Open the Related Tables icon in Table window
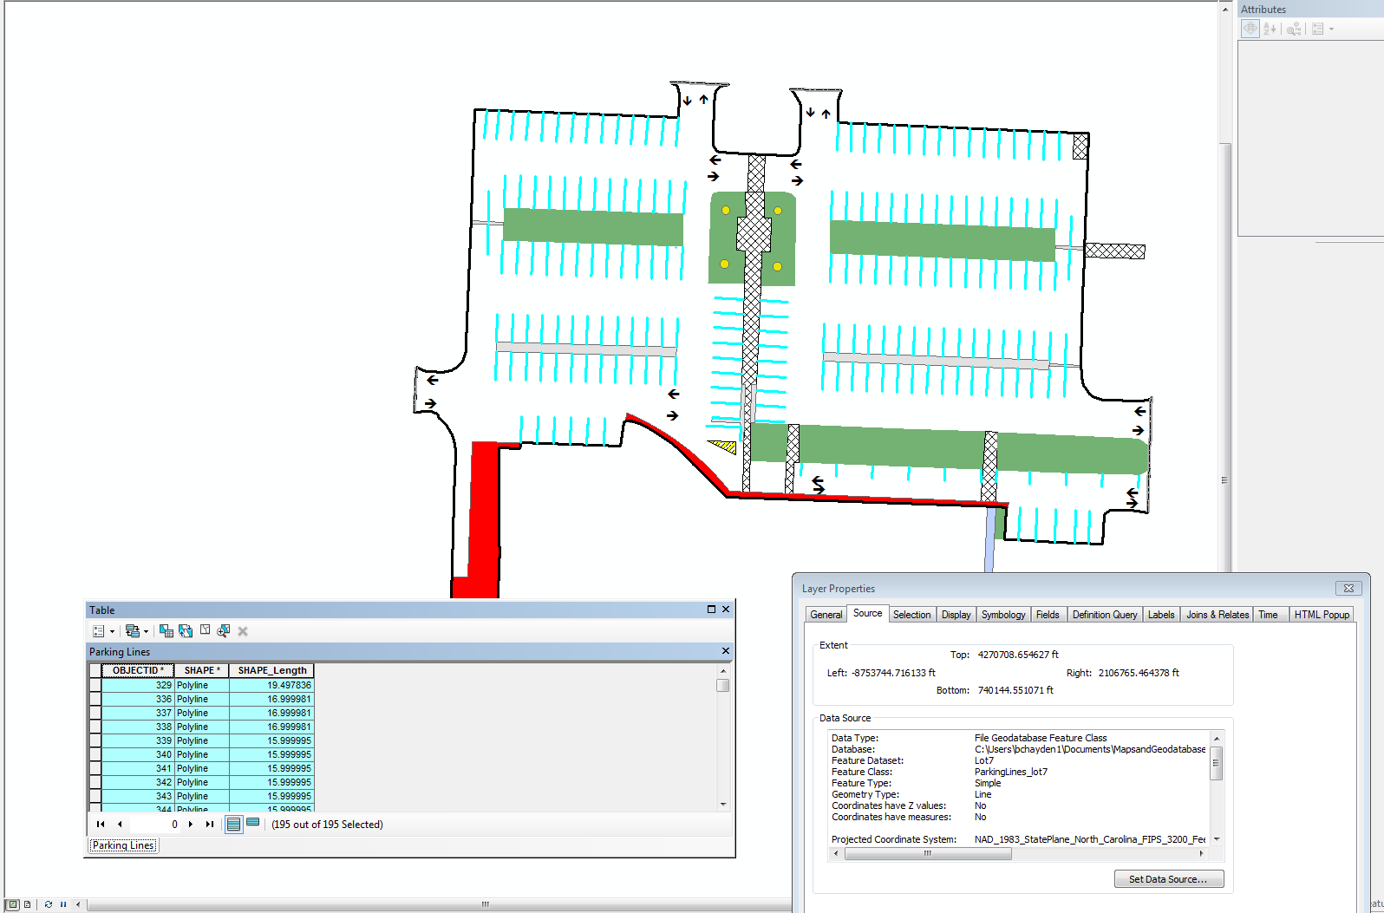 pyautogui.click(x=133, y=631)
